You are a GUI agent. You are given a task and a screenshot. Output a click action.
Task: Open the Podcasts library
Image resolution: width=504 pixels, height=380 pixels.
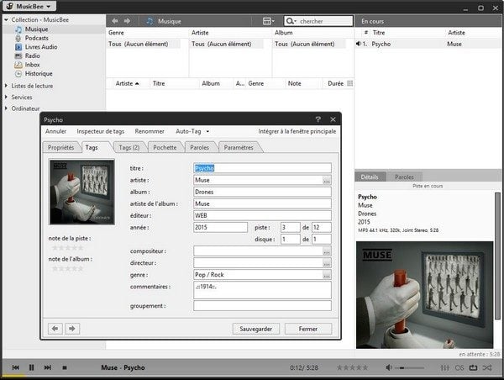tap(38, 38)
